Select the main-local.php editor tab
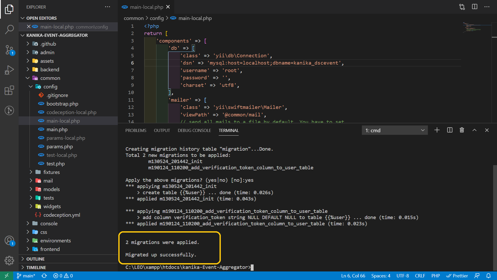The height and width of the screenshot is (280, 497). 147,7
